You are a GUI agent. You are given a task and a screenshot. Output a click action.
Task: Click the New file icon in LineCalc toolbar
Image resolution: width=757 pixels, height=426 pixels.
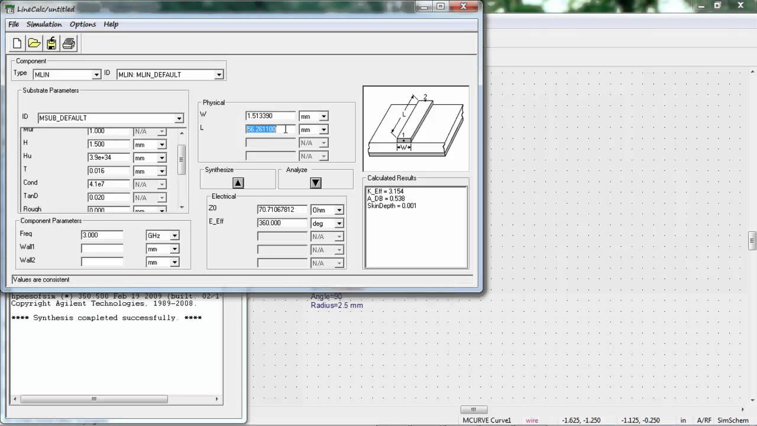(x=17, y=43)
